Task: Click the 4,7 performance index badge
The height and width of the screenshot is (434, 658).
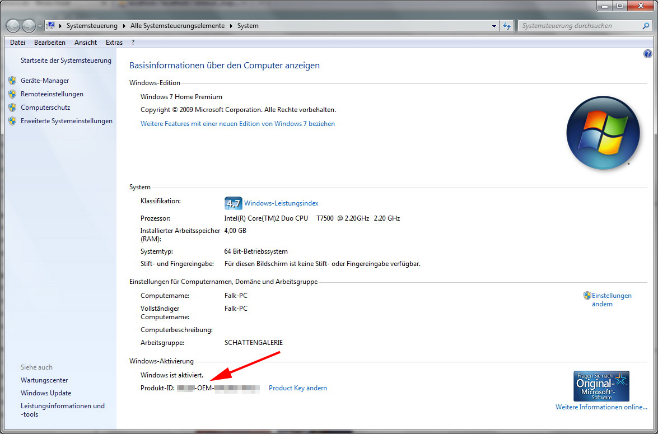Action: (x=234, y=203)
